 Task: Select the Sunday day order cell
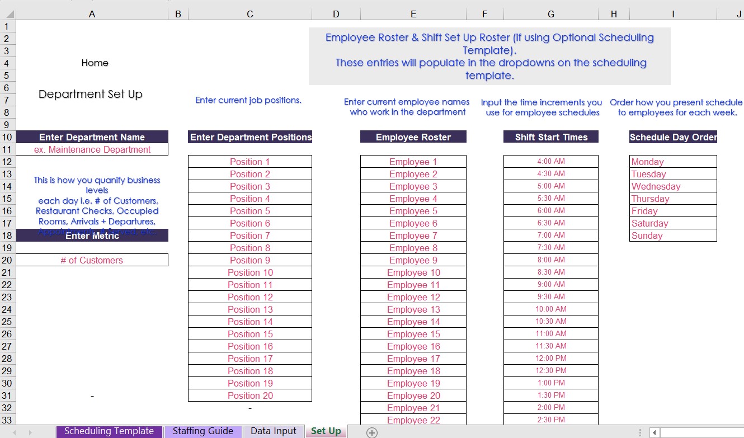point(673,236)
